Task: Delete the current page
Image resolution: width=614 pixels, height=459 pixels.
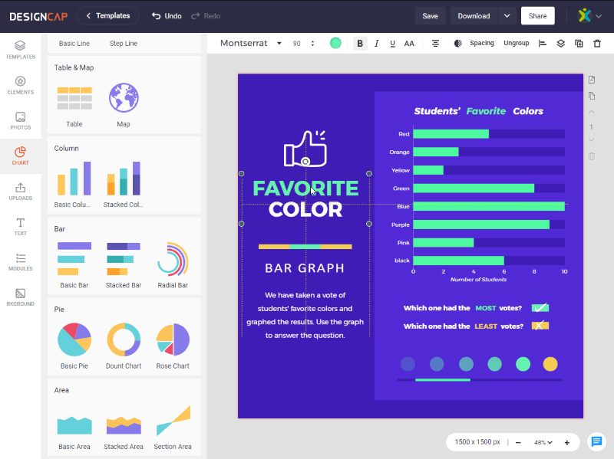Action: [x=592, y=156]
